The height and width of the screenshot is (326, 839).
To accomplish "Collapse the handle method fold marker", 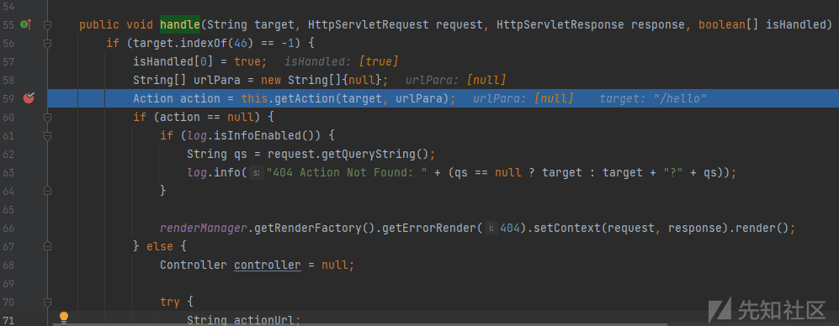I will pos(48,24).
